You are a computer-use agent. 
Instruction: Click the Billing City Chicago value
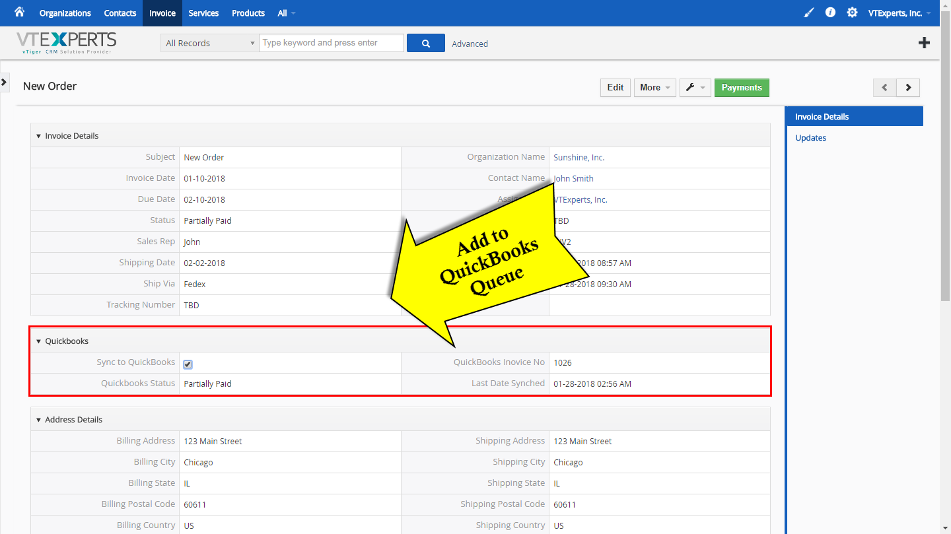199,462
